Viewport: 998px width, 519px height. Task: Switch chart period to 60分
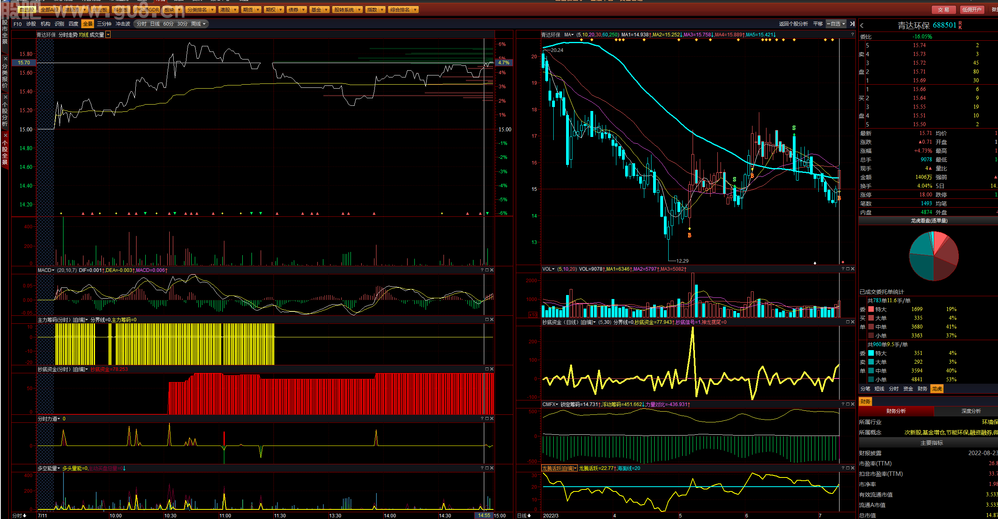pos(168,24)
